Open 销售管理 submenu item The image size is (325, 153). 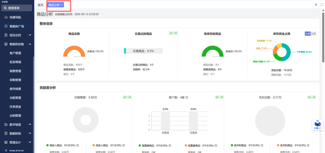point(15,71)
